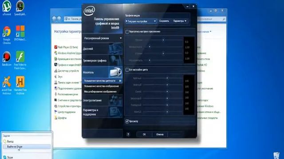Image resolution: width=284 pixels, height=159 pixels.
Task: Click the Сохранить profile button
Action: [164, 21]
